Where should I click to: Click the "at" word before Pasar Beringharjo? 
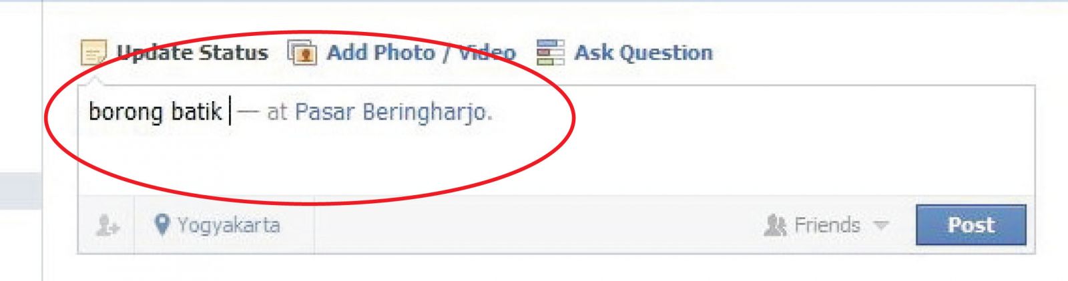click(277, 112)
